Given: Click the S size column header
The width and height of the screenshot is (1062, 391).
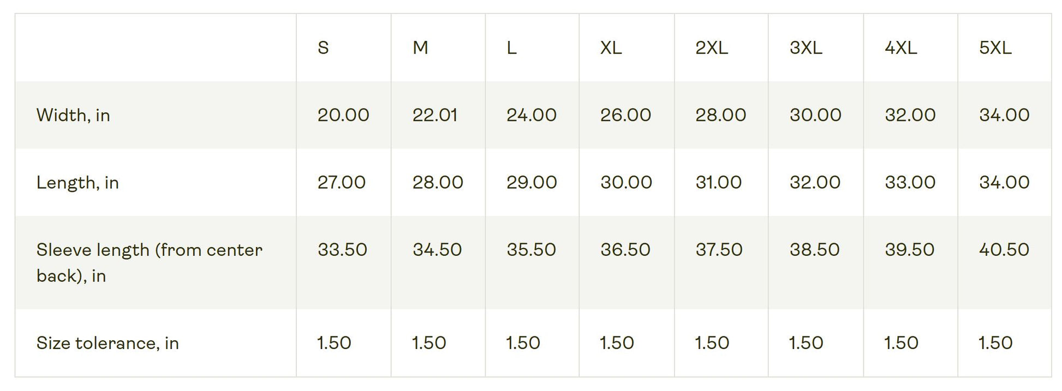Looking at the screenshot, I should (x=323, y=48).
